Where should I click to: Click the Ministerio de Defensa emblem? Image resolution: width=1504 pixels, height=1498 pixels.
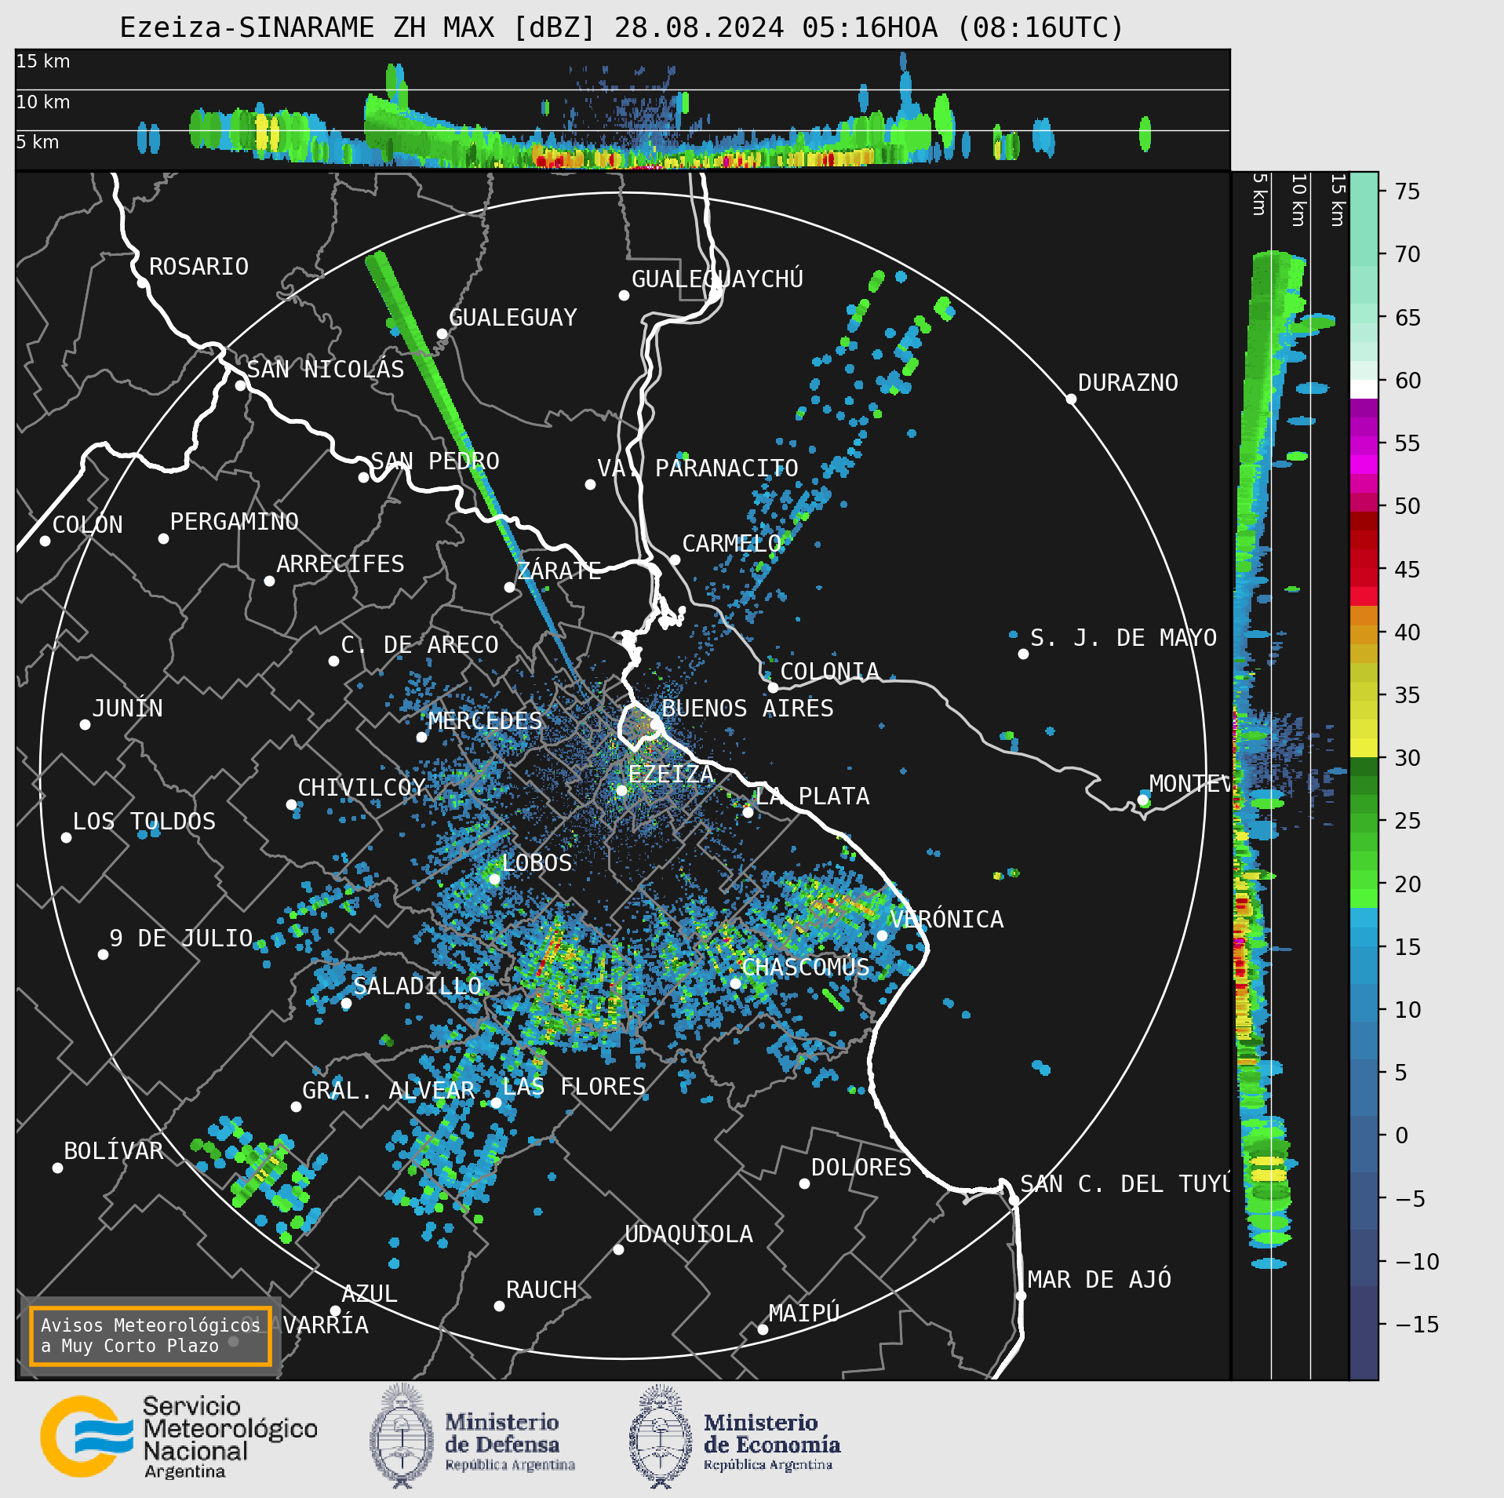[x=402, y=1436]
